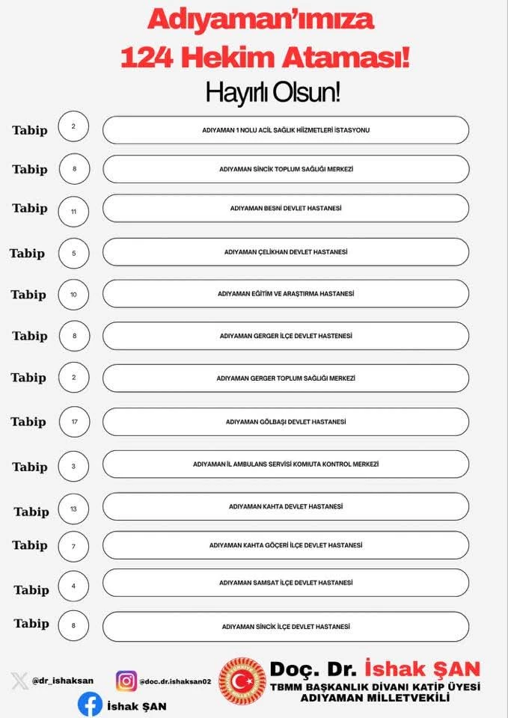The image size is (508, 718).
Task: Open the @dr_ishaksan handle
Action: pos(62,681)
